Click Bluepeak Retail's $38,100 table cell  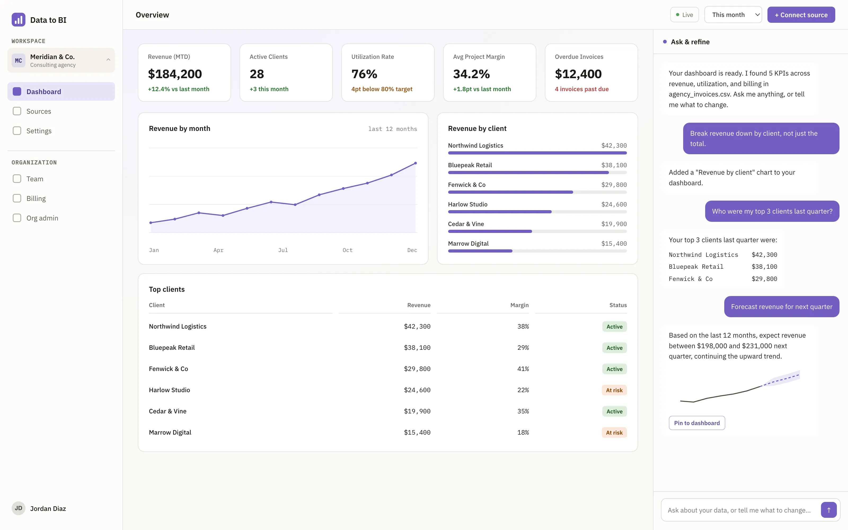coord(417,348)
